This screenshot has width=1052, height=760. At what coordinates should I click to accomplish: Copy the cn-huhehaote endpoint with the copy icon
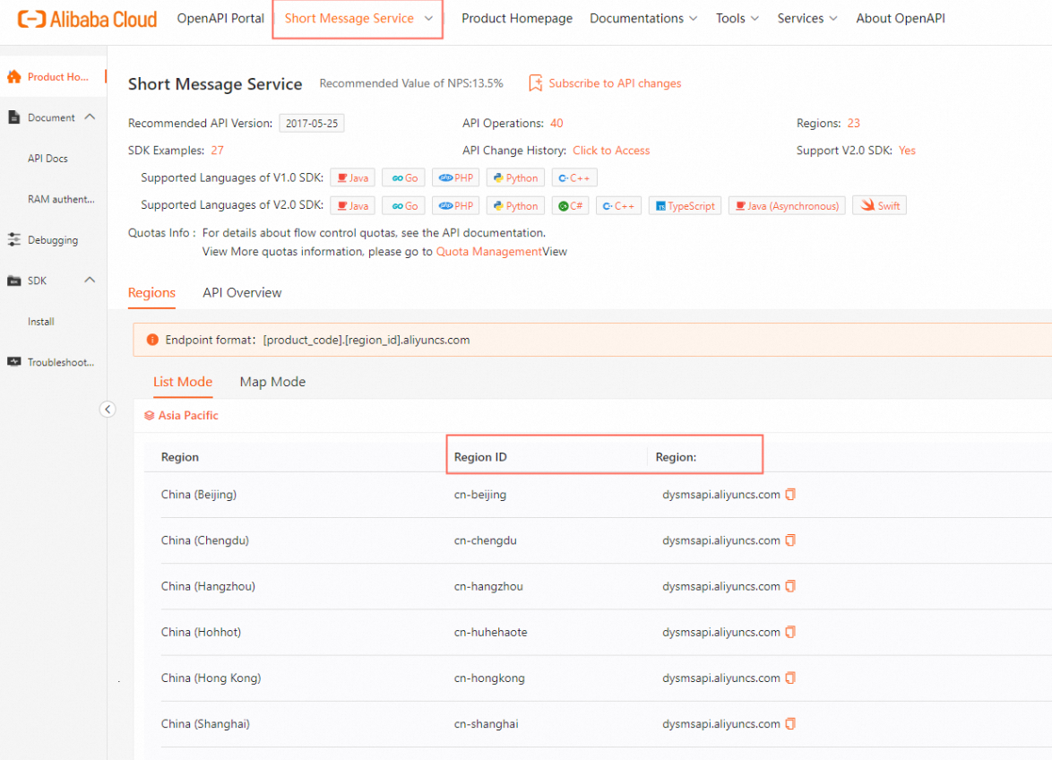click(x=790, y=632)
